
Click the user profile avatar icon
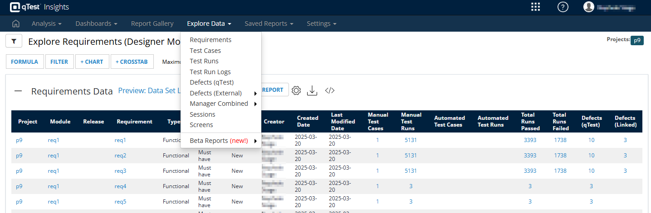588,7
